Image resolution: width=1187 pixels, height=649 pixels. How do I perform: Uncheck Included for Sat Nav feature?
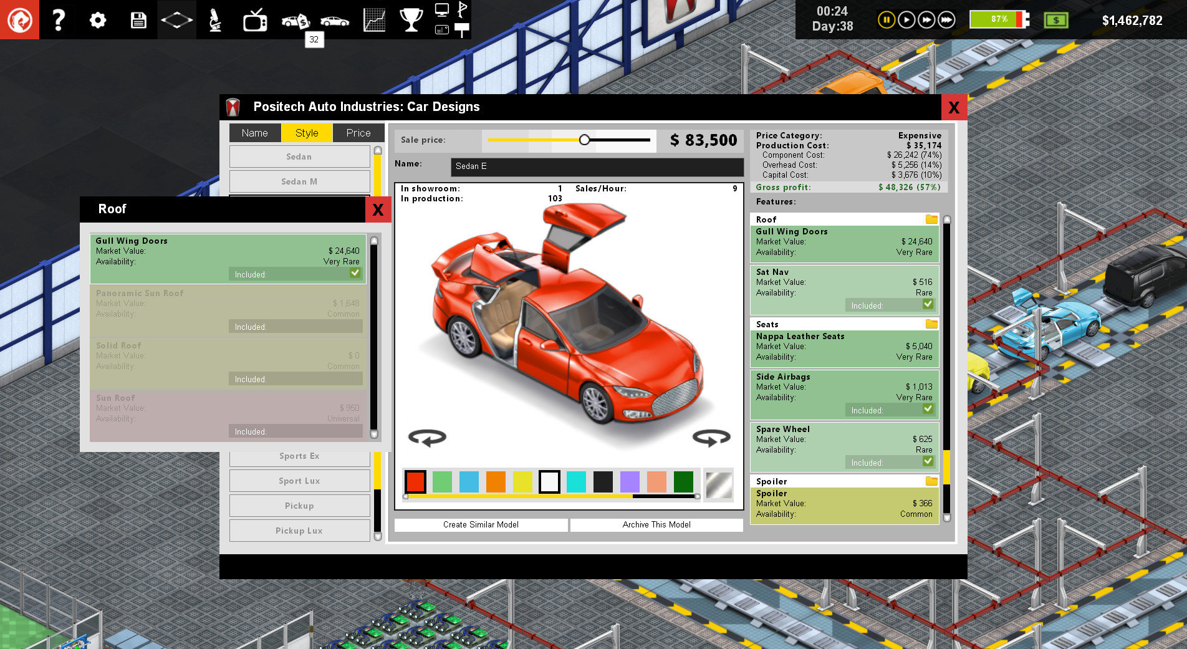tap(928, 305)
